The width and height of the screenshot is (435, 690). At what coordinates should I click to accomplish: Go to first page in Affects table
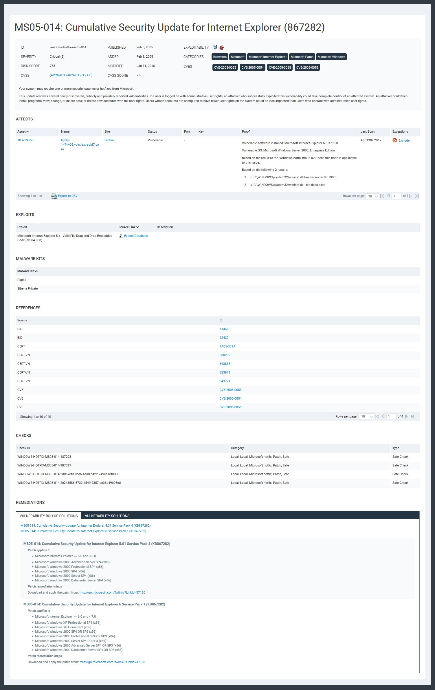[x=382, y=196]
